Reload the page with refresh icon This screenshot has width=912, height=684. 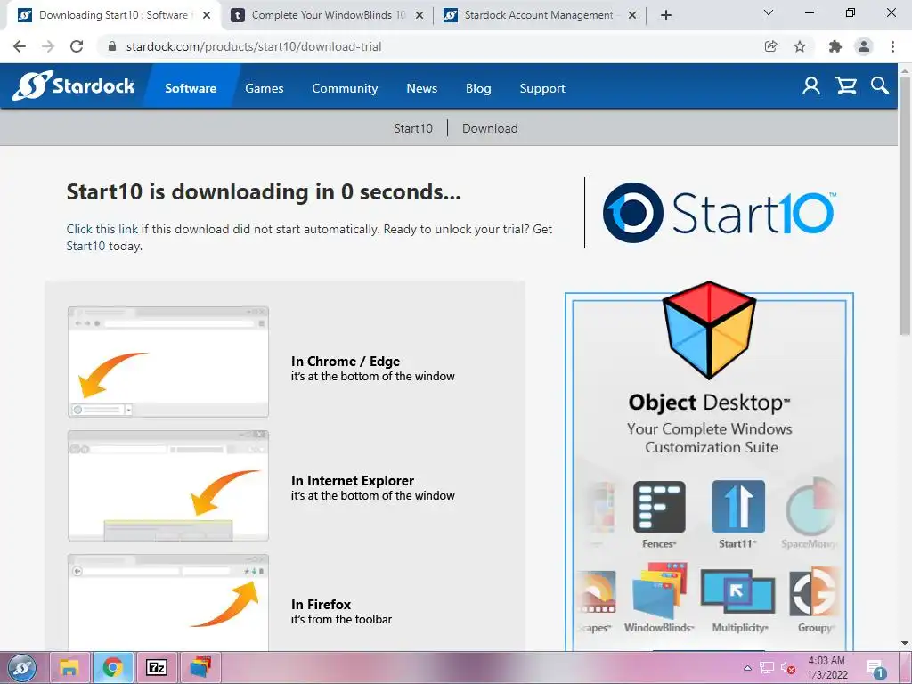coord(77,46)
